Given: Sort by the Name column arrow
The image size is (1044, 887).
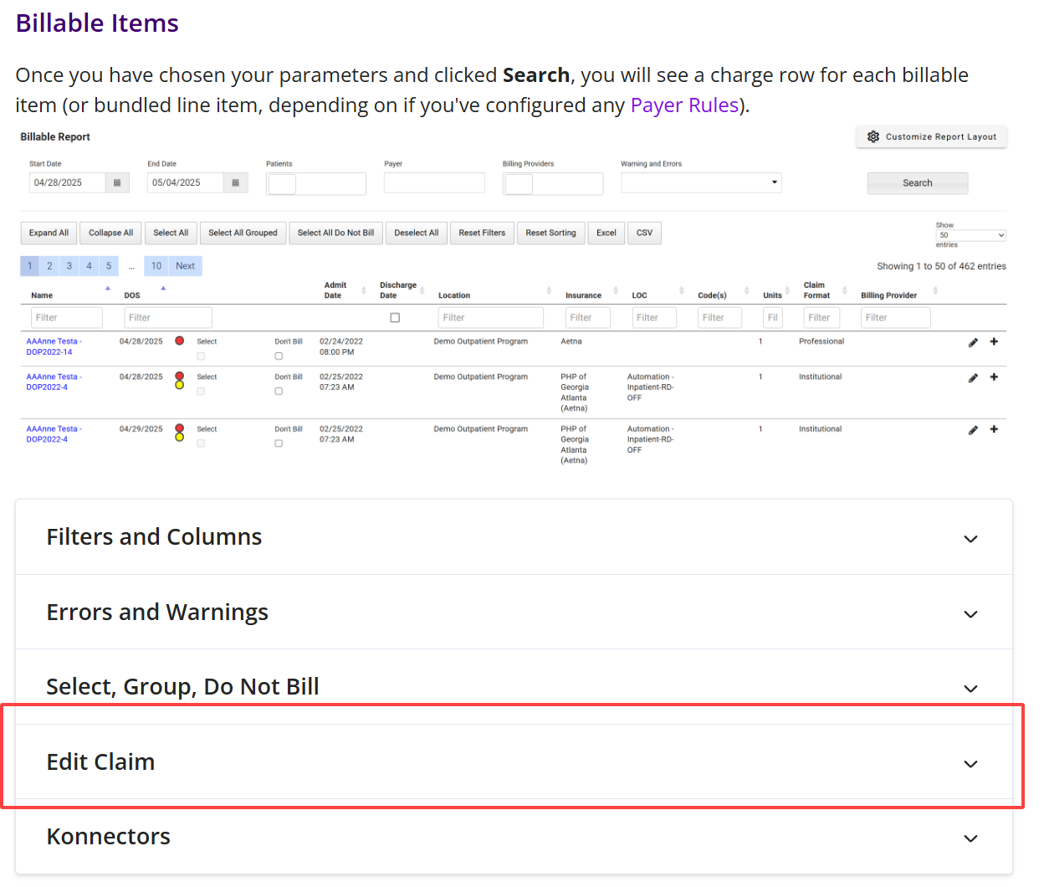Looking at the screenshot, I should tap(107, 289).
